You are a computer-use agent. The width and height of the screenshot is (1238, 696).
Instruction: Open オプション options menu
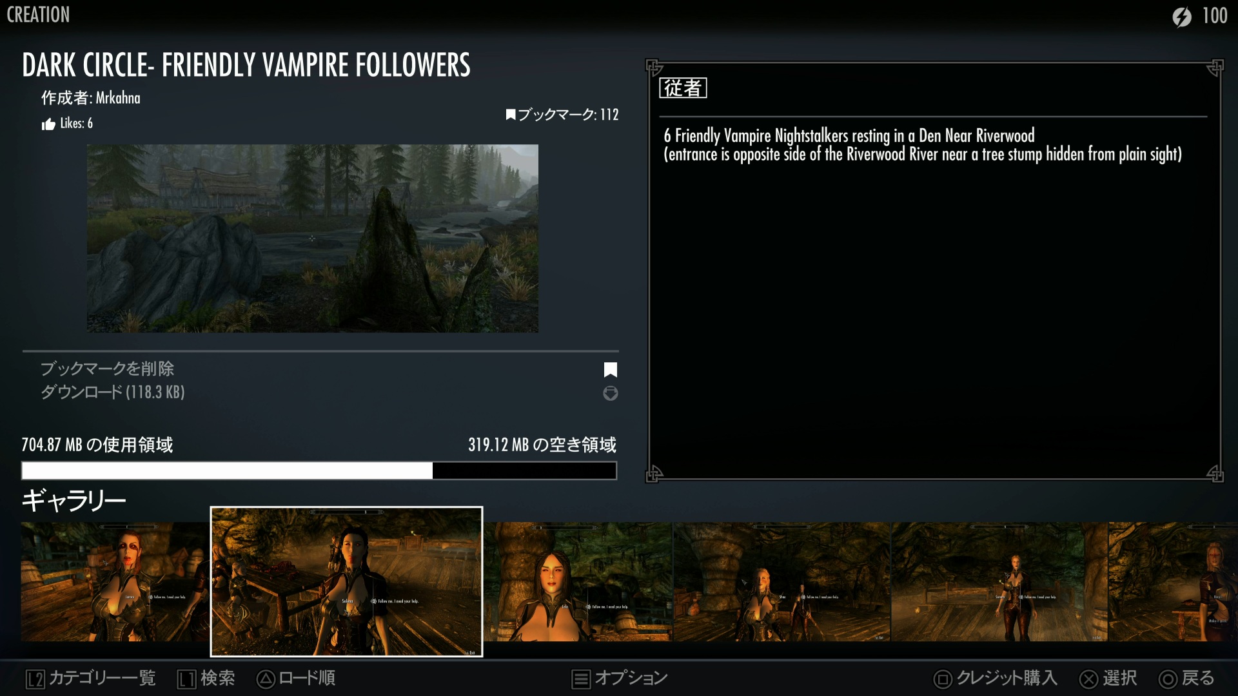631,678
